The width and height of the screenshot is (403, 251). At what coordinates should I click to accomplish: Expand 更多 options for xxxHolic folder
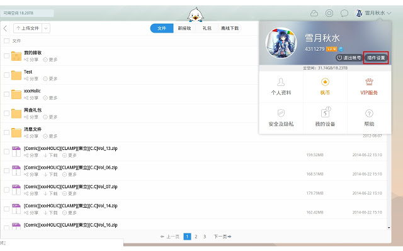[x=53, y=98]
